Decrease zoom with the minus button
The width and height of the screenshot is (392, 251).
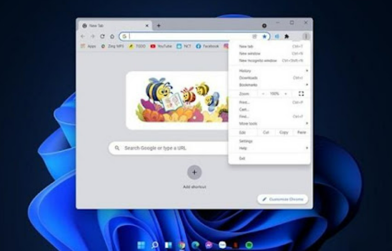coord(263,94)
